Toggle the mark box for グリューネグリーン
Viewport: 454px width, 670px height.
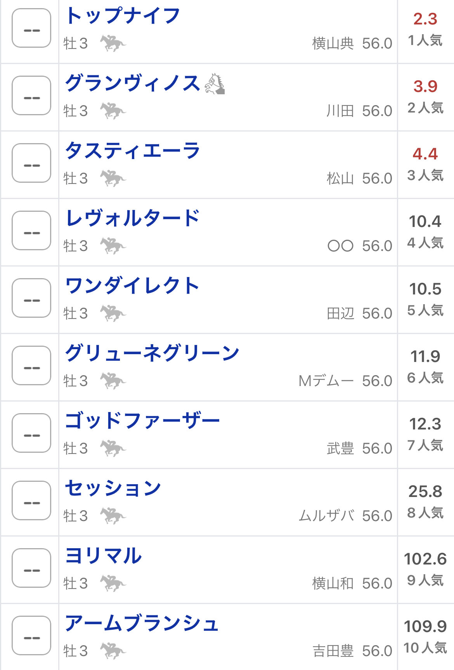[31, 365]
